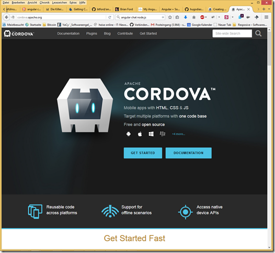Open dropdown arrow next to the S icon
Image resolution: width=275 pixels, height=253 pixels.
(233, 17)
